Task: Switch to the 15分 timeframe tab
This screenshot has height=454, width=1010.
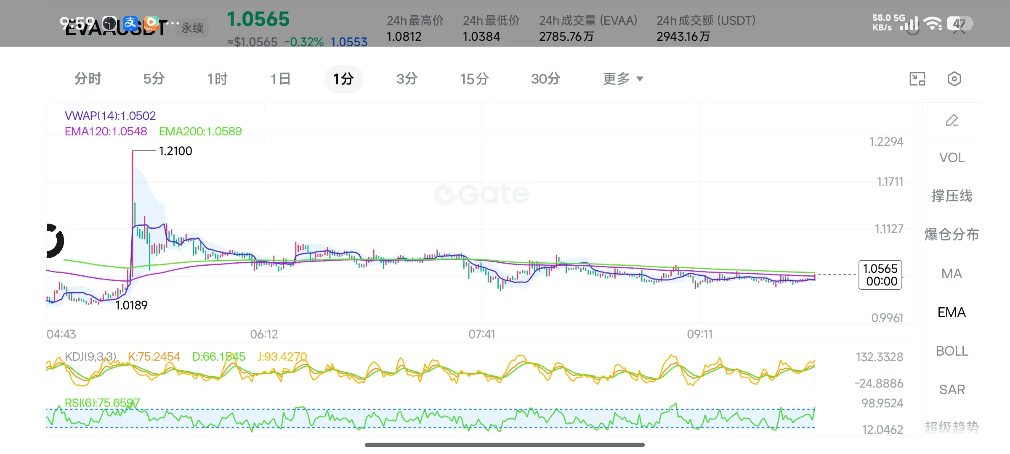Action: tap(474, 79)
